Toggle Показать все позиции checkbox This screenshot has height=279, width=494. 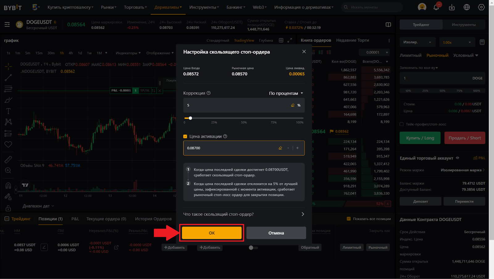tap(349, 219)
